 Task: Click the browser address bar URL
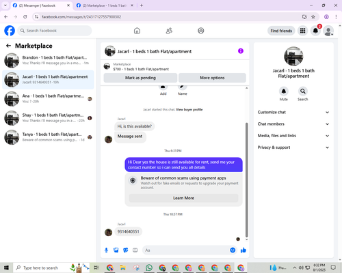tap(81, 17)
